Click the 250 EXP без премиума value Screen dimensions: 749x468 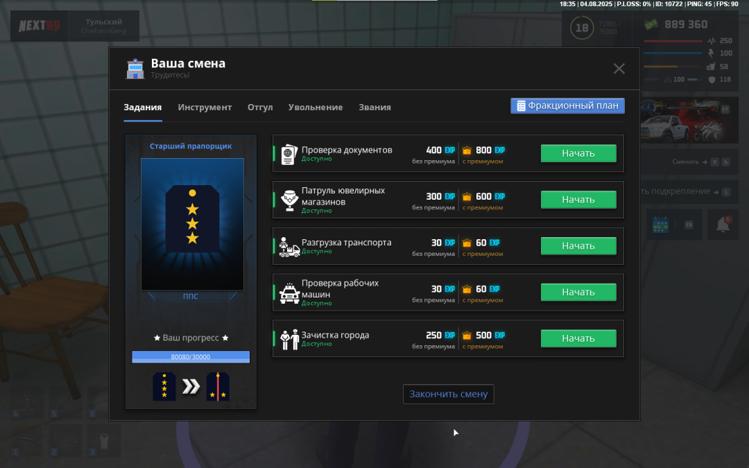click(x=440, y=336)
